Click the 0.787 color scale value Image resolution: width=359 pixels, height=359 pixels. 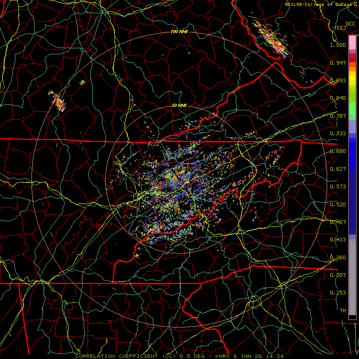pos(338,116)
